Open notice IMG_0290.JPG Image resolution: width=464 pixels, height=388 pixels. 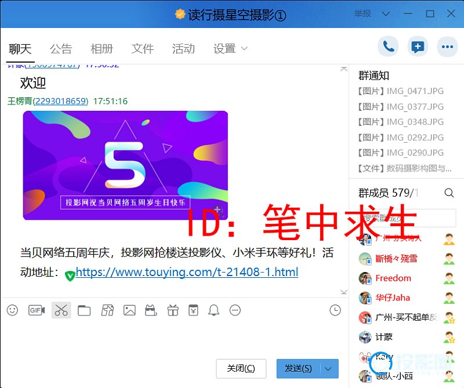pos(400,153)
